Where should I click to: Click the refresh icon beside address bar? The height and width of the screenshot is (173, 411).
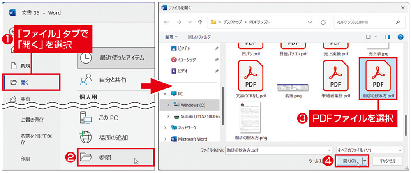(x=323, y=22)
